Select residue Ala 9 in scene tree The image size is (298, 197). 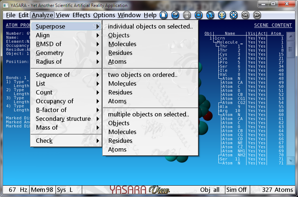pyautogui.click(x=230, y=107)
